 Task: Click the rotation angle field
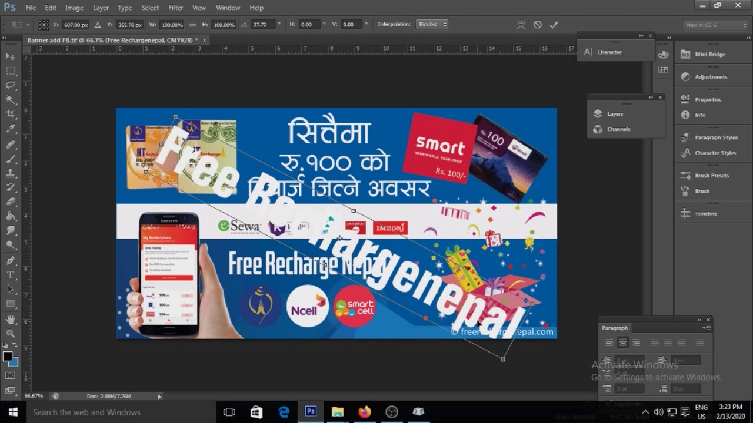tap(263, 25)
